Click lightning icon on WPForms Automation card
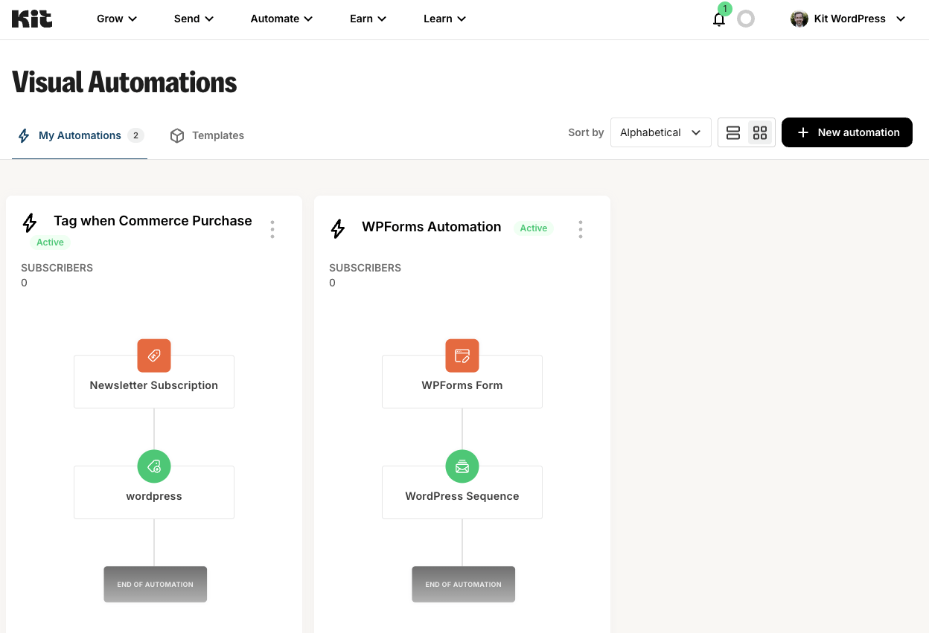The width and height of the screenshot is (929, 633). click(338, 228)
